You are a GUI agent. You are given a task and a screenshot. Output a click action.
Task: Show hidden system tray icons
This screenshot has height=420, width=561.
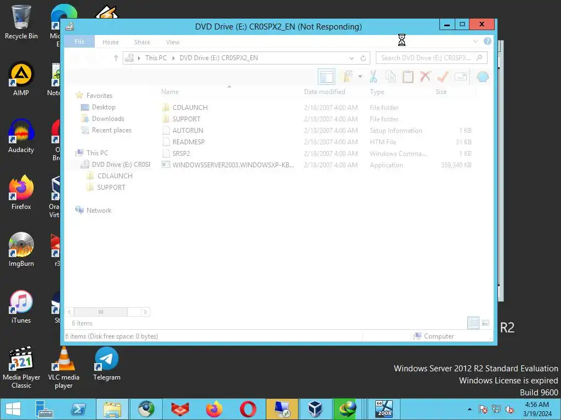(x=470, y=409)
